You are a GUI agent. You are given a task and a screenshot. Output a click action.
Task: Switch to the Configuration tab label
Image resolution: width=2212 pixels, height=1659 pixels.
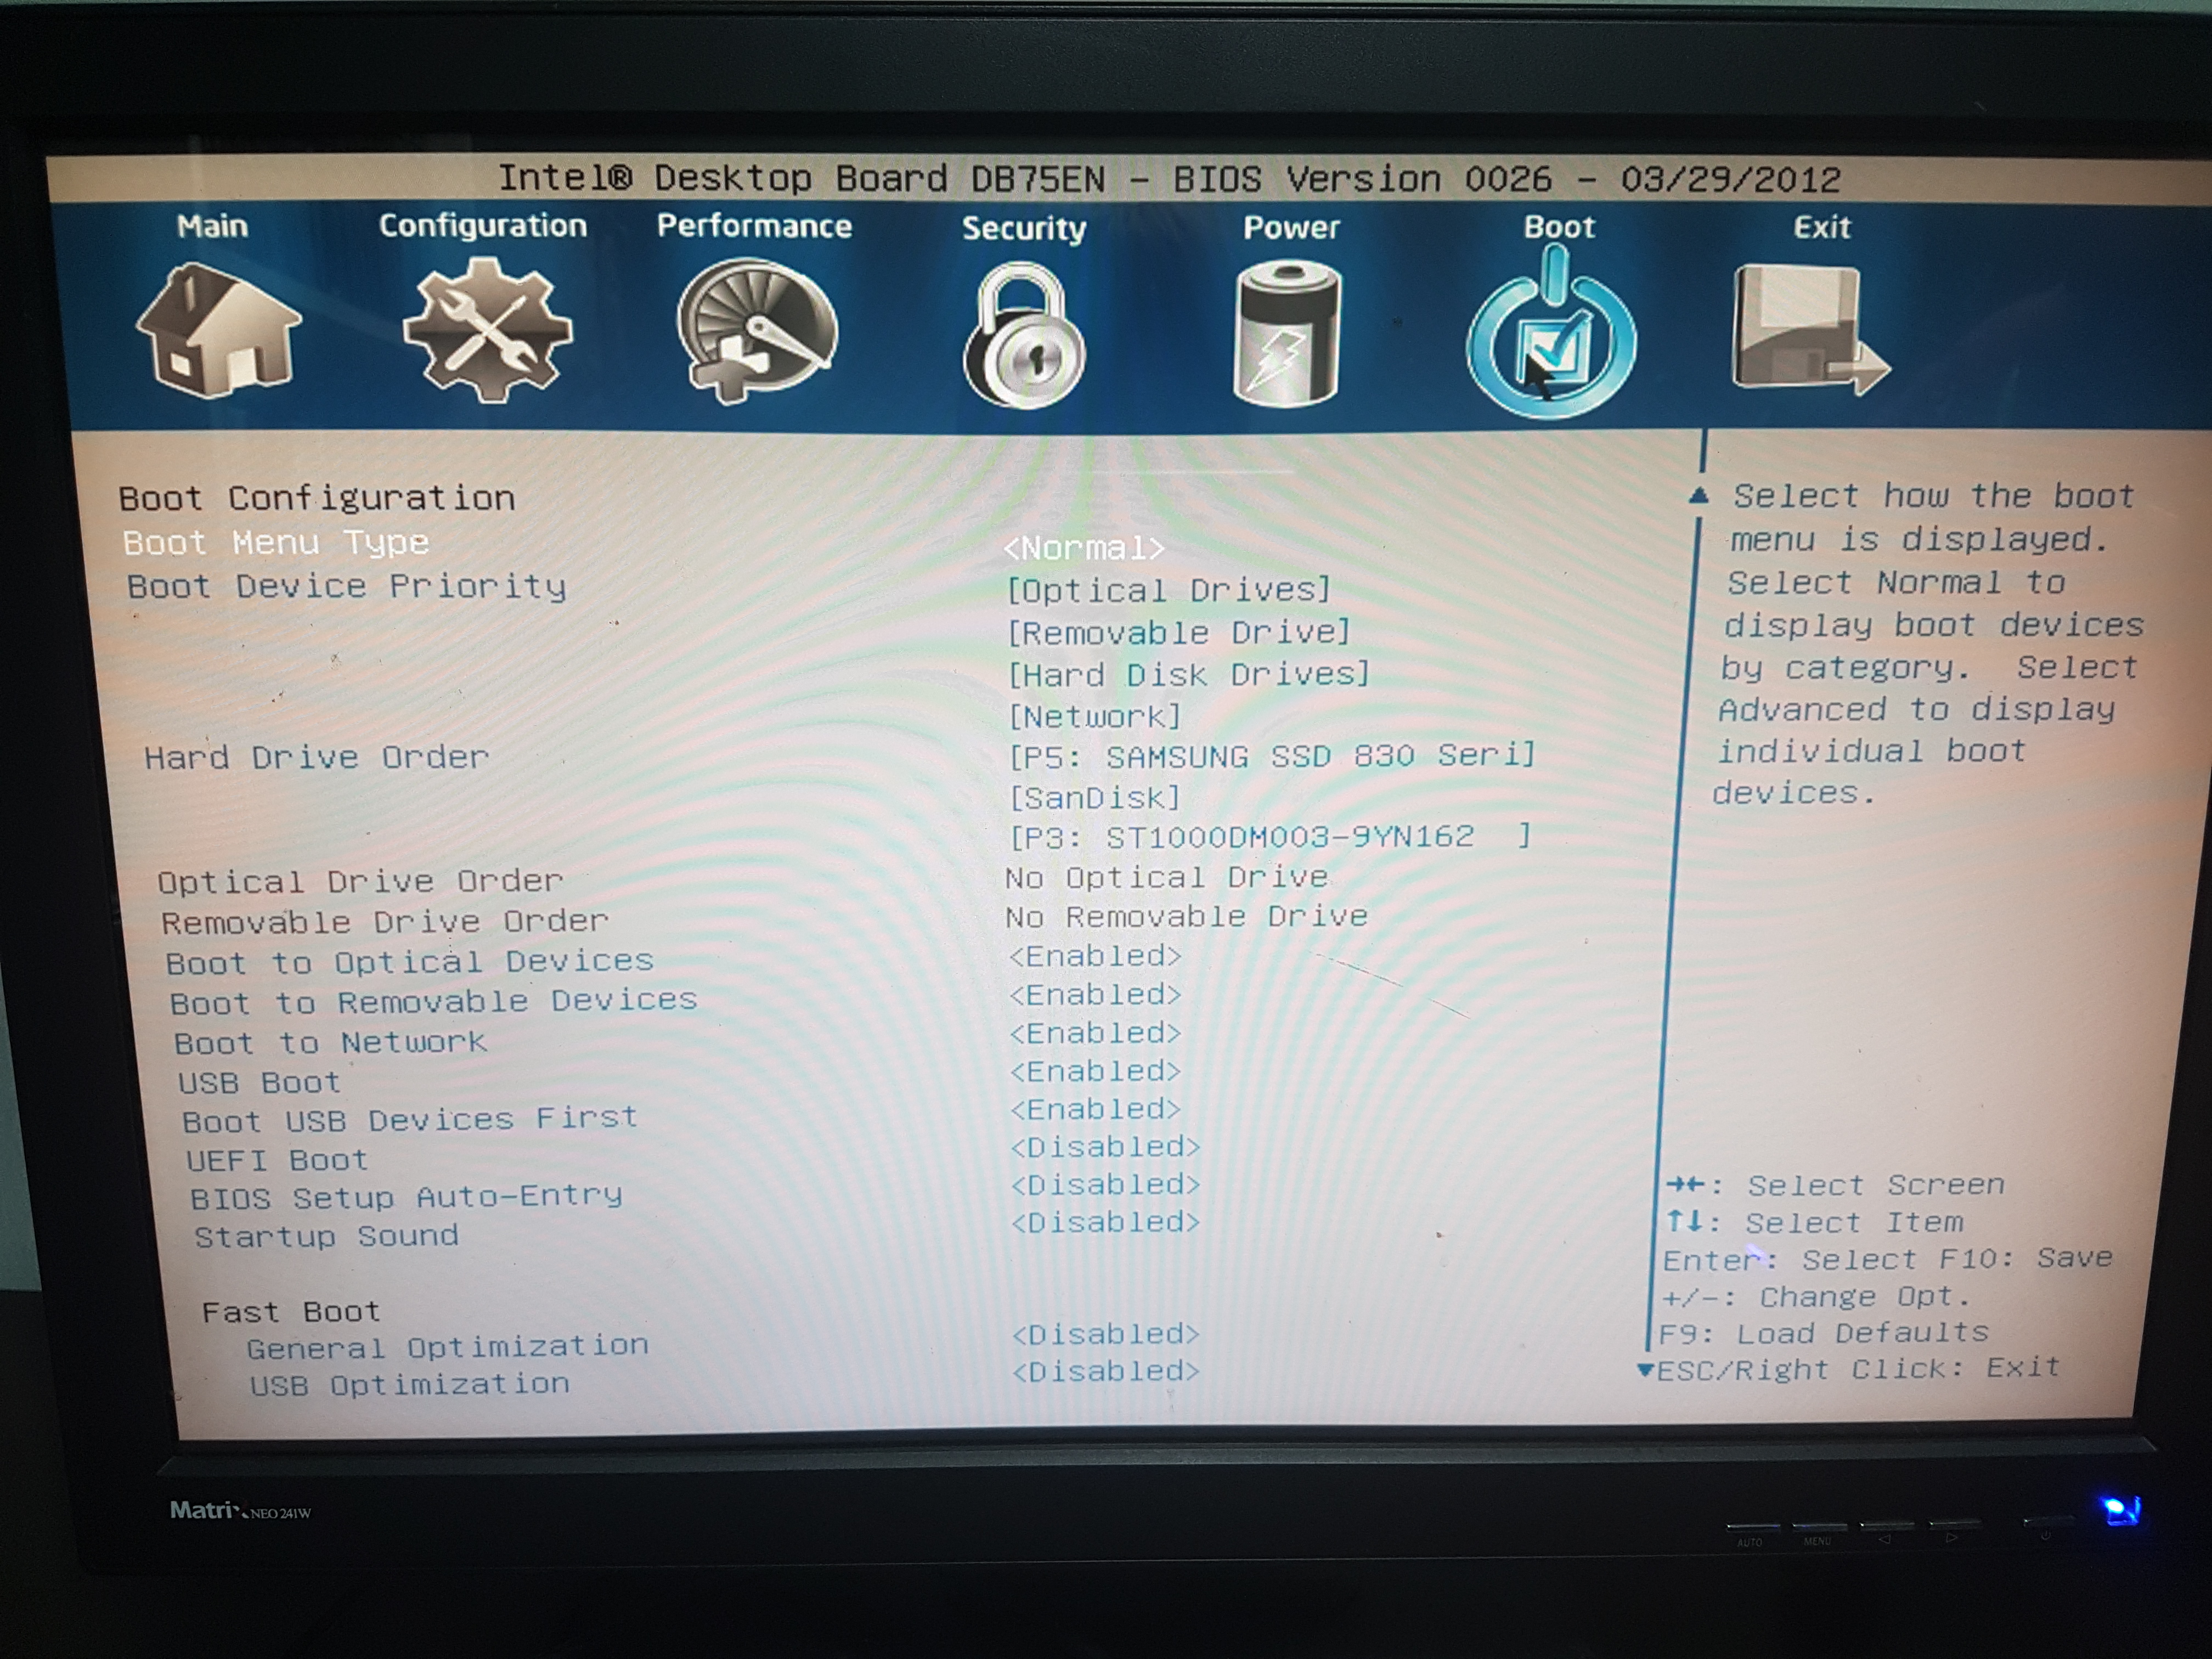pyautogui.click(x=483, y=226)
